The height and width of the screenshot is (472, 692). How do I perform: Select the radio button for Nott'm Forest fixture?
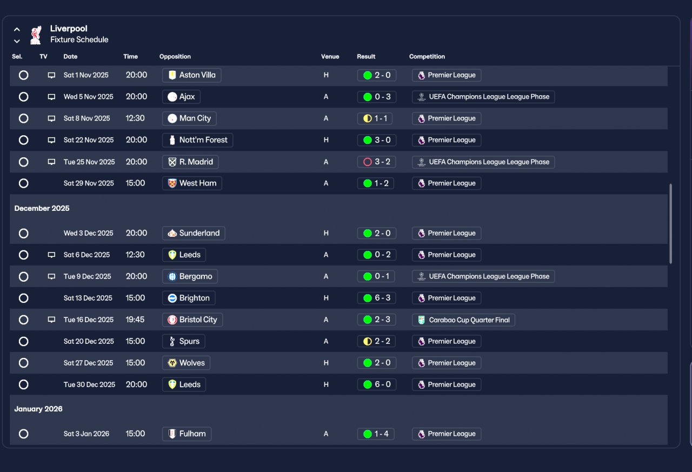pos(23,140)
